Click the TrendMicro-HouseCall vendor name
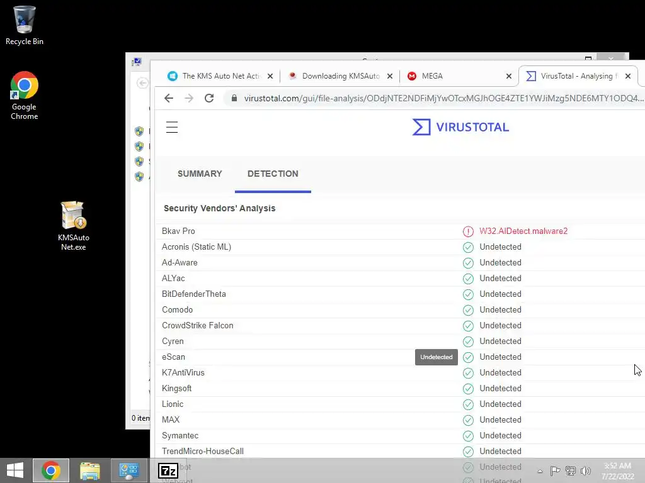The image size is (645, 483). click(203, 451)
